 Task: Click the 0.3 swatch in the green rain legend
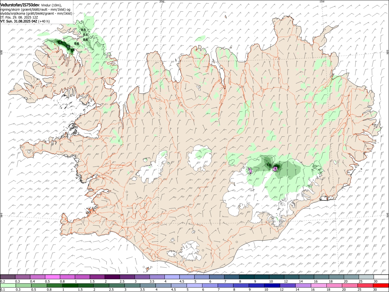coord(23,285)
